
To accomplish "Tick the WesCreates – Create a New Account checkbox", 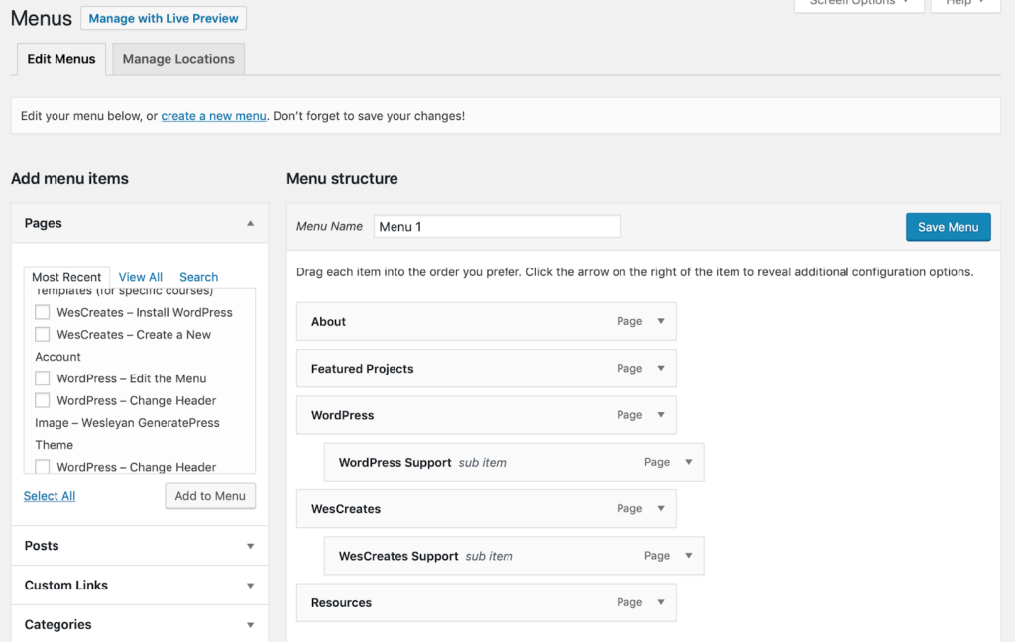I will pyautogui.click(x=42, y=335).
